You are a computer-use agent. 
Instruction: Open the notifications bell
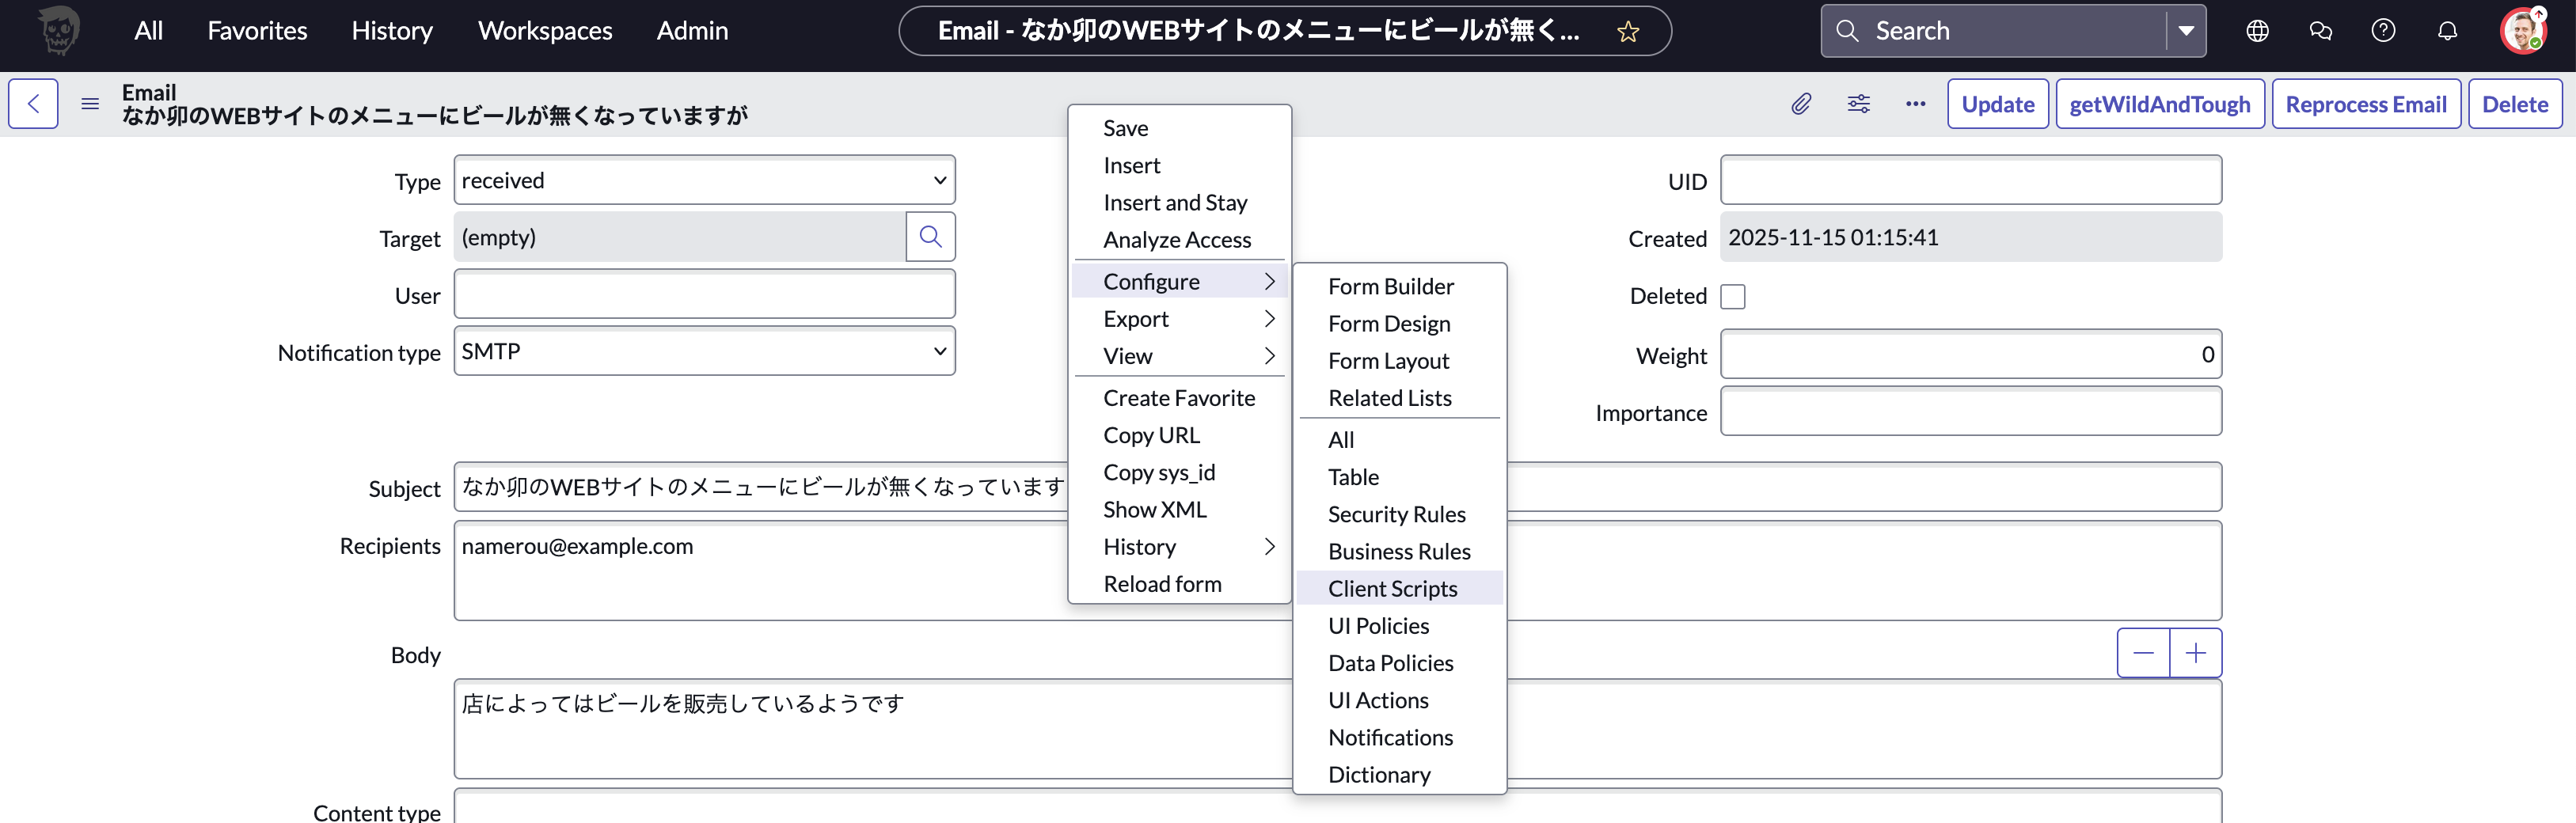click(2447, 31)
